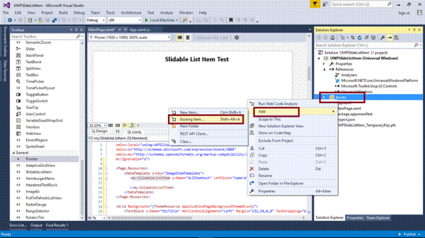Click Sync with Active Document icon
Viewport: 425px width, 238px height.
(x=352, y=38)
